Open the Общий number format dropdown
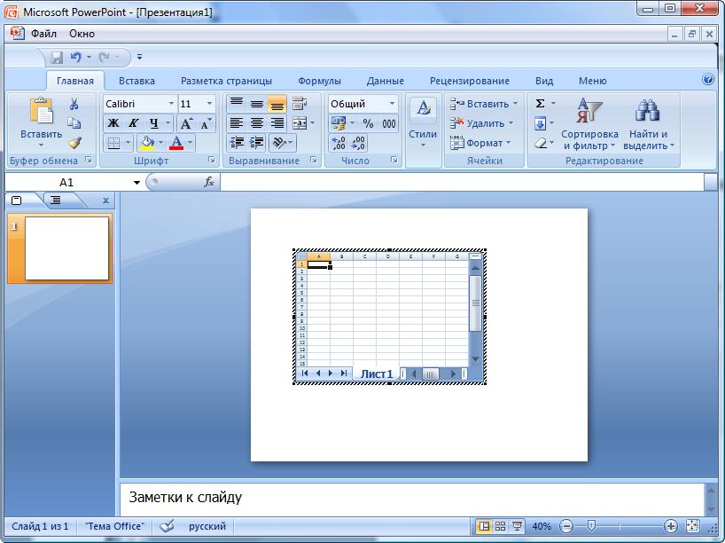This screenshot has height=543, width=725. [392, 104]
